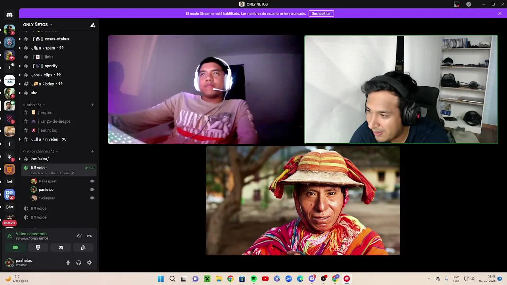Open the ESP LAA language selector in tray

coord(456,279)
